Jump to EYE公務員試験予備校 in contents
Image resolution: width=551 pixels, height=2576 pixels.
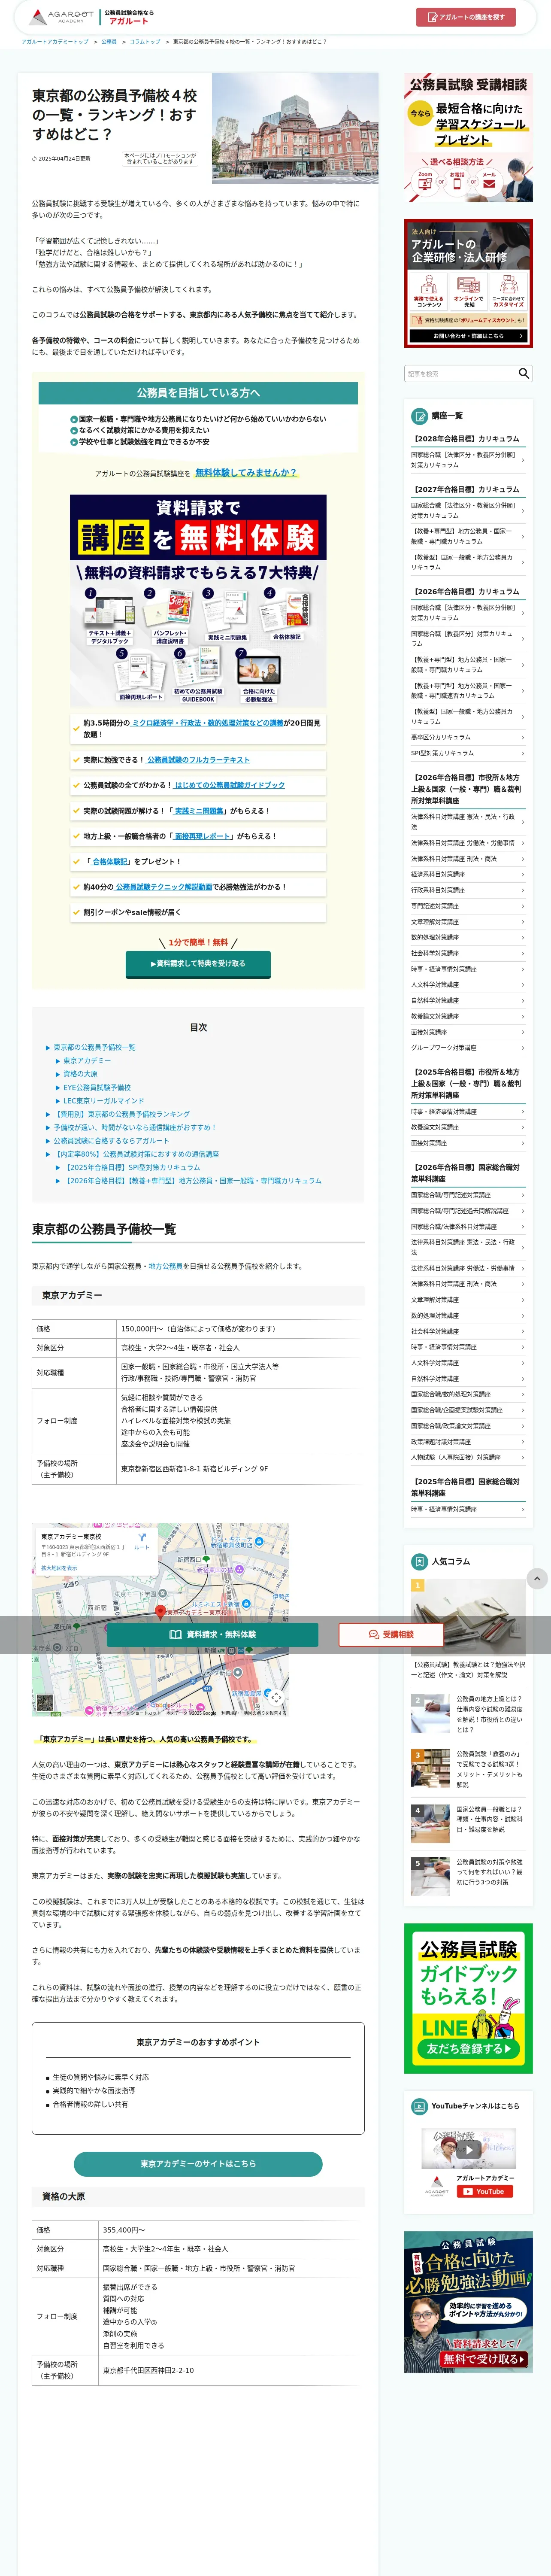coord(97,1087)
